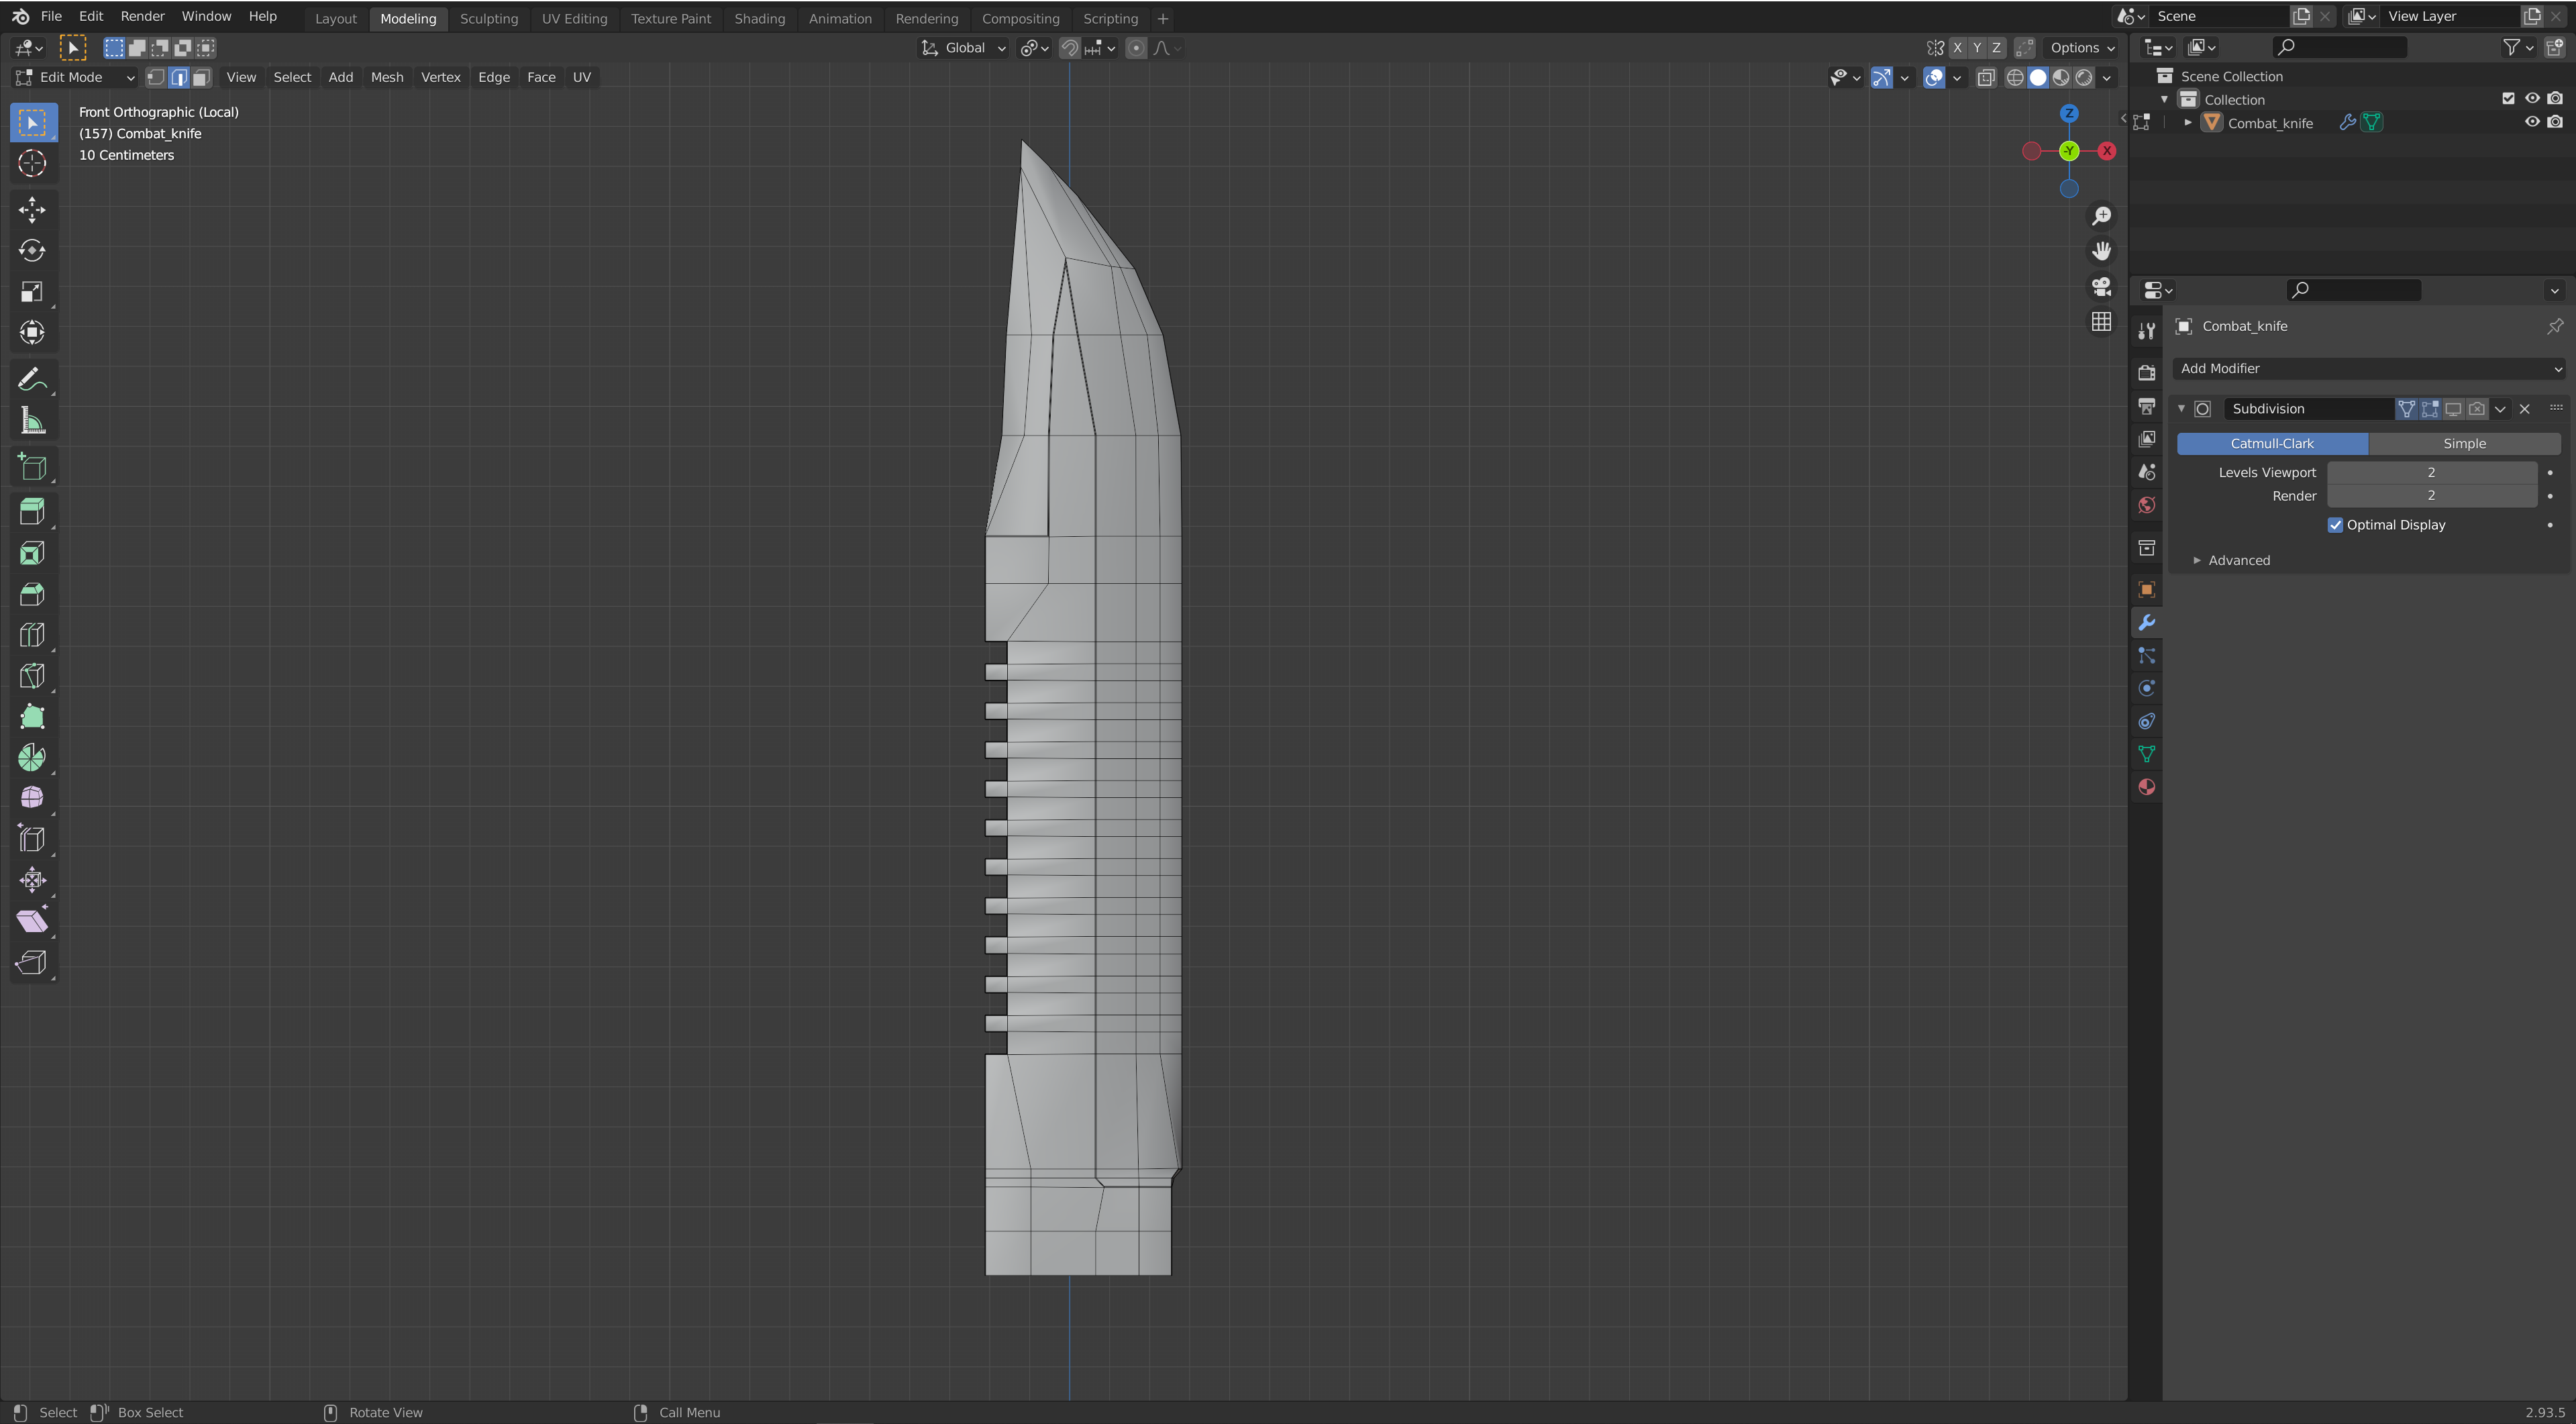Open the Mesh menu
The width and height of the screenshot is (2576, 1424).
coord(387,77)
